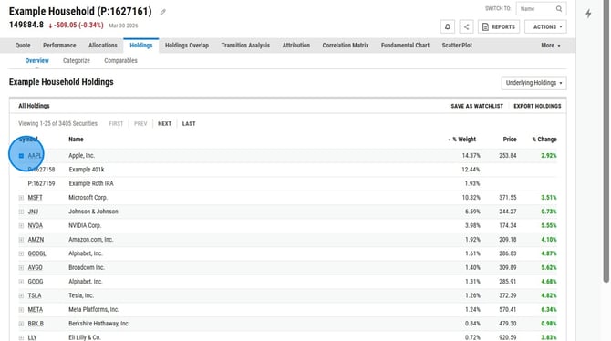Viewport: 611px width, 341px height.
Task: Expand the META row
Action: point(22,310)
